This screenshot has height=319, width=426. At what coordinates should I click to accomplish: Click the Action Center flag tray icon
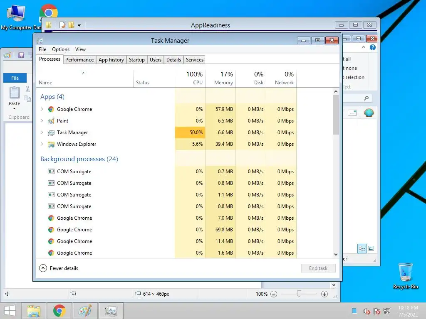[377, 311]
